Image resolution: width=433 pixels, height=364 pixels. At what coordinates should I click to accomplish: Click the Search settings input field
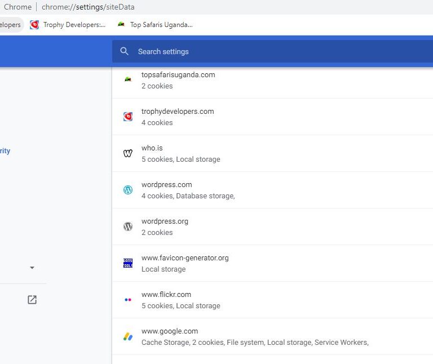(x=272, y=51)
